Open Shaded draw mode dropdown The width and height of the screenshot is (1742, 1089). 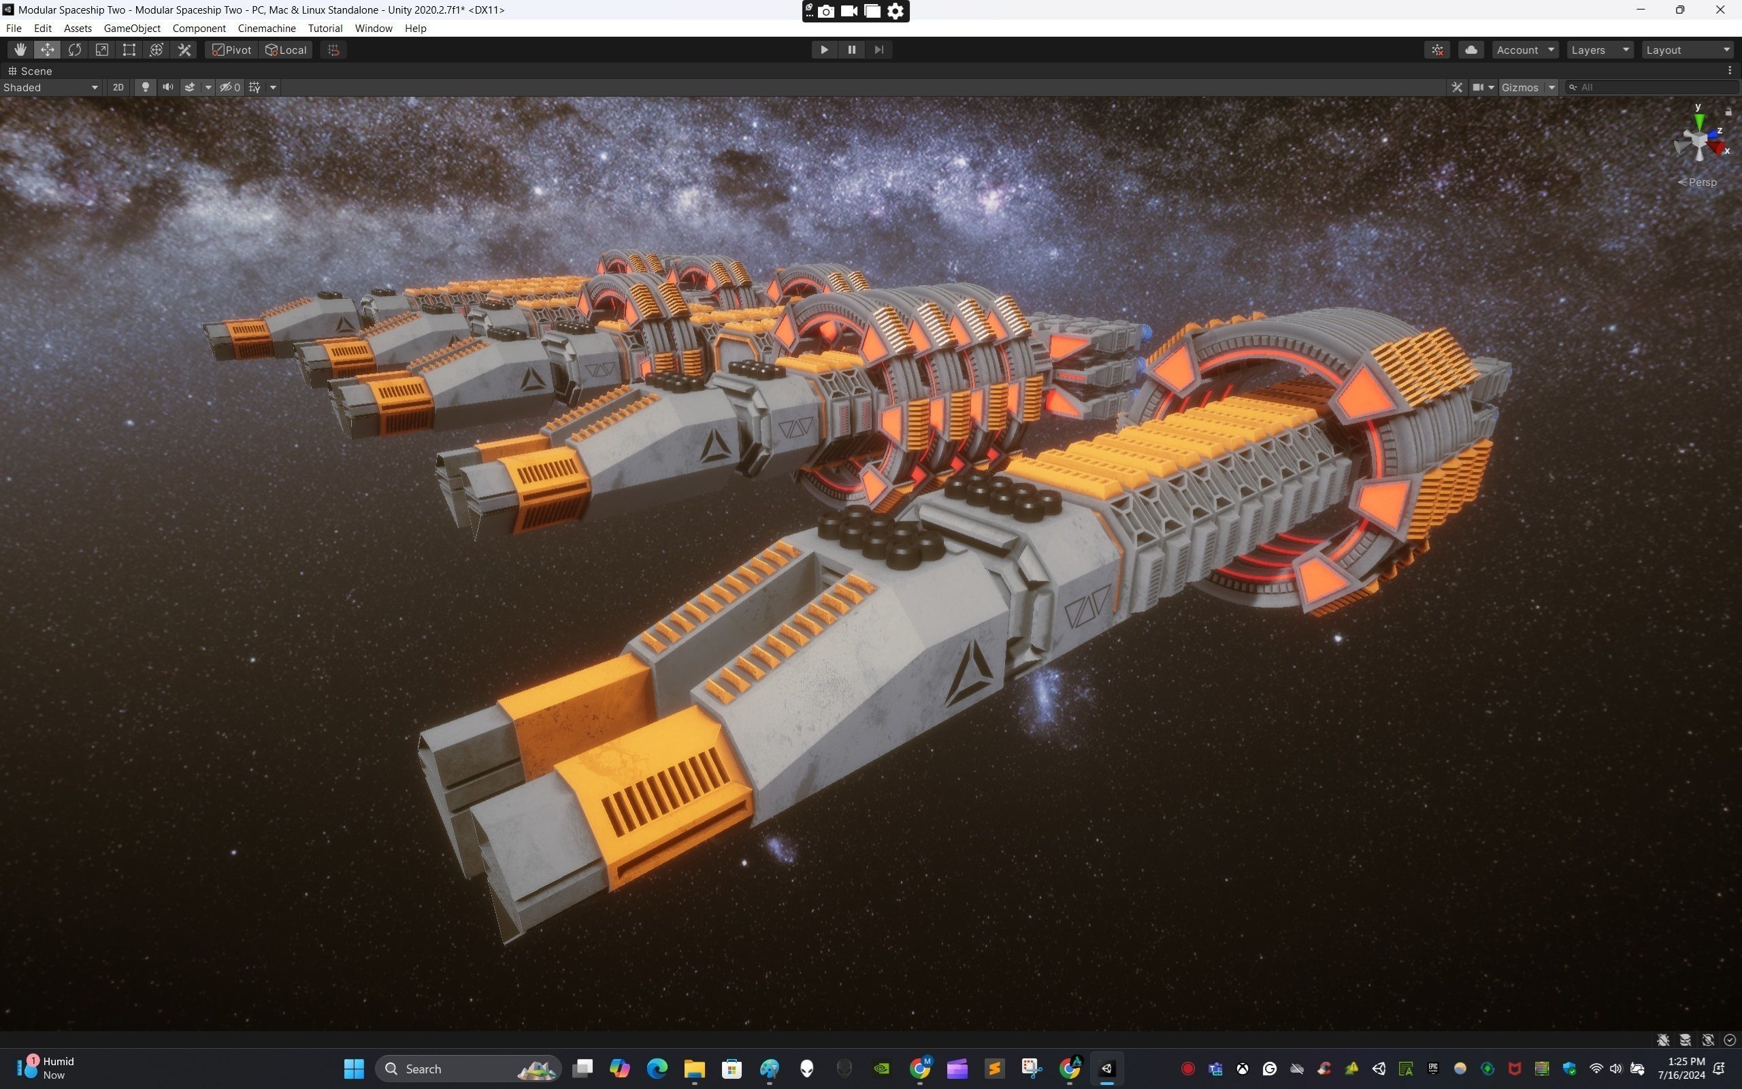coord(51,87)
